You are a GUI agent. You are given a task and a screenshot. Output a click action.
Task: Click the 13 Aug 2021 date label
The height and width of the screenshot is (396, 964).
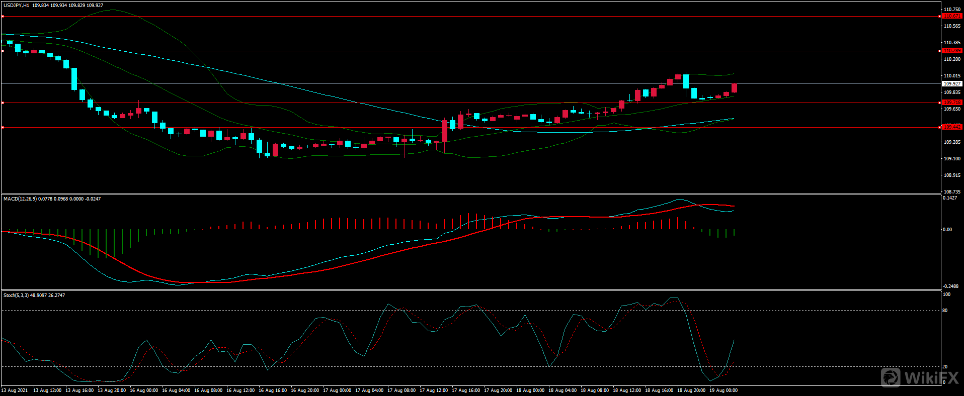(15, 390)
